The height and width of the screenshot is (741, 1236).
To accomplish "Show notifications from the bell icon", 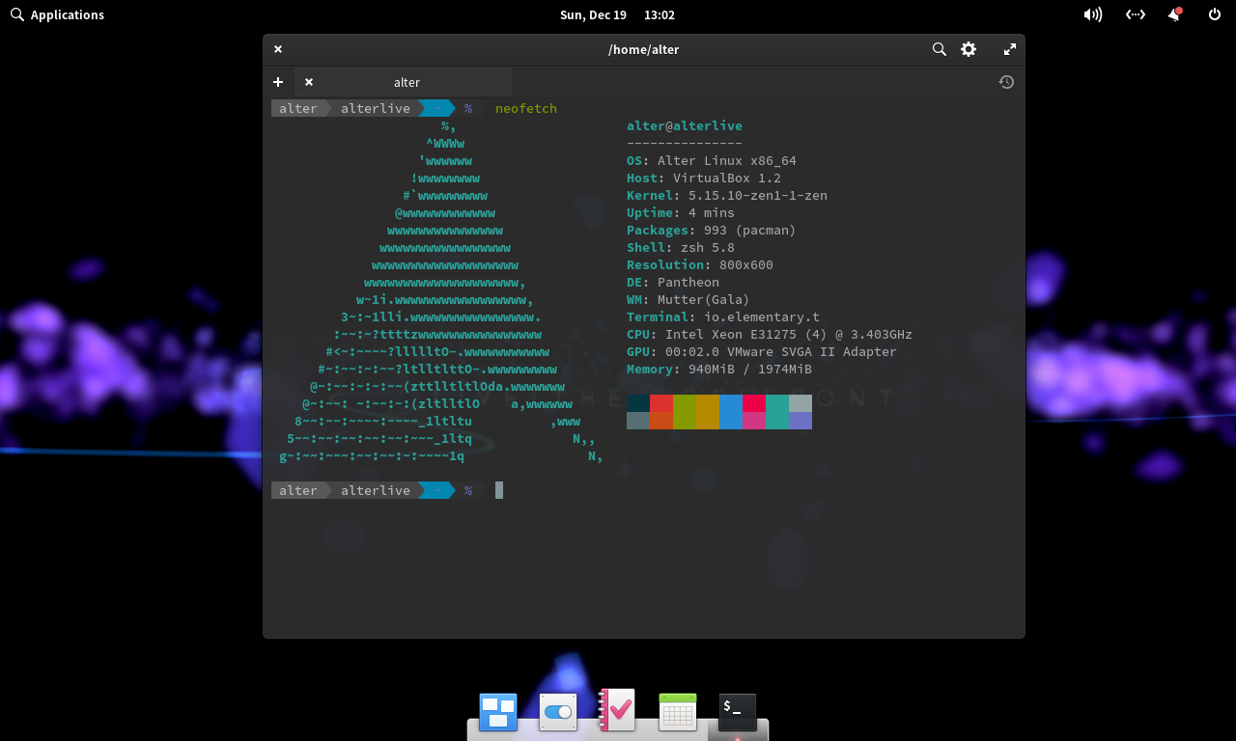I will (1175, 14).
